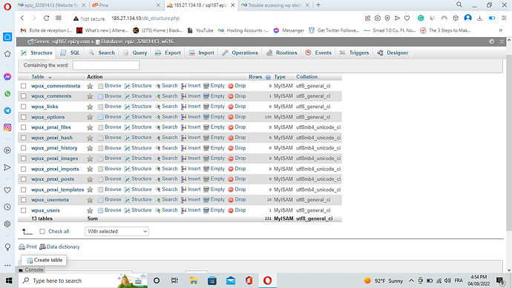Screen dimensions: 512x288
Task: Open Opera sidebar bookmarks star icon
Action: (x=7, y=54)
